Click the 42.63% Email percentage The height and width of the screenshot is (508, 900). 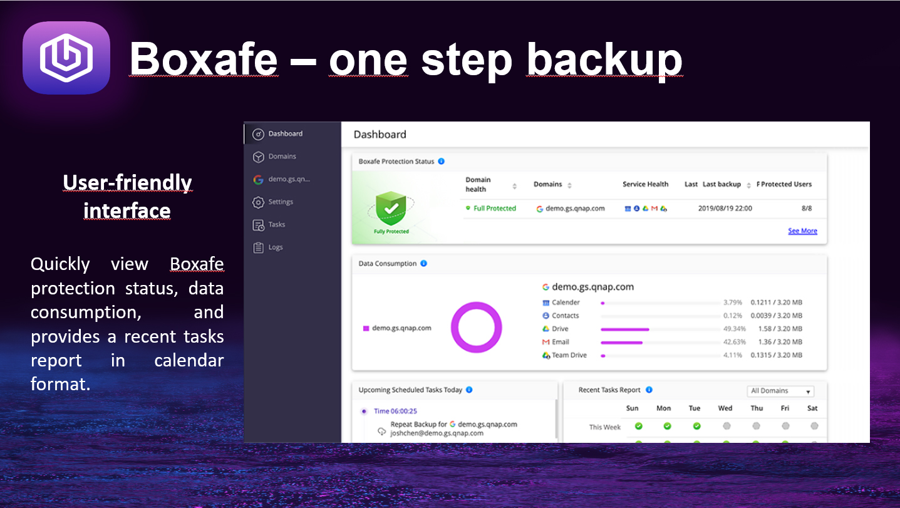pyautogui.click(x=735, y=342)
